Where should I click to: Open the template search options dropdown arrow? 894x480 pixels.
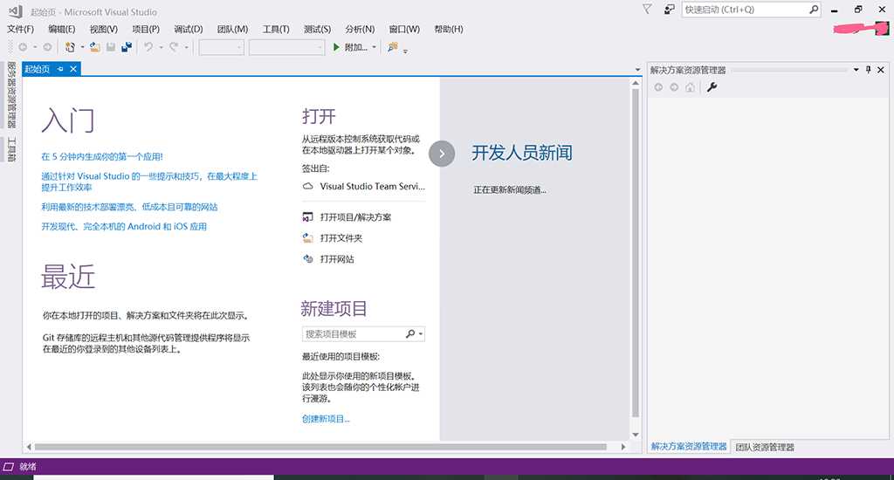tap(421, 334)
